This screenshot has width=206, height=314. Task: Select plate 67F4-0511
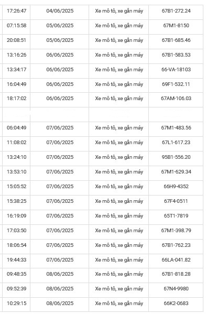pyautogui.click(x=176, y=201)
